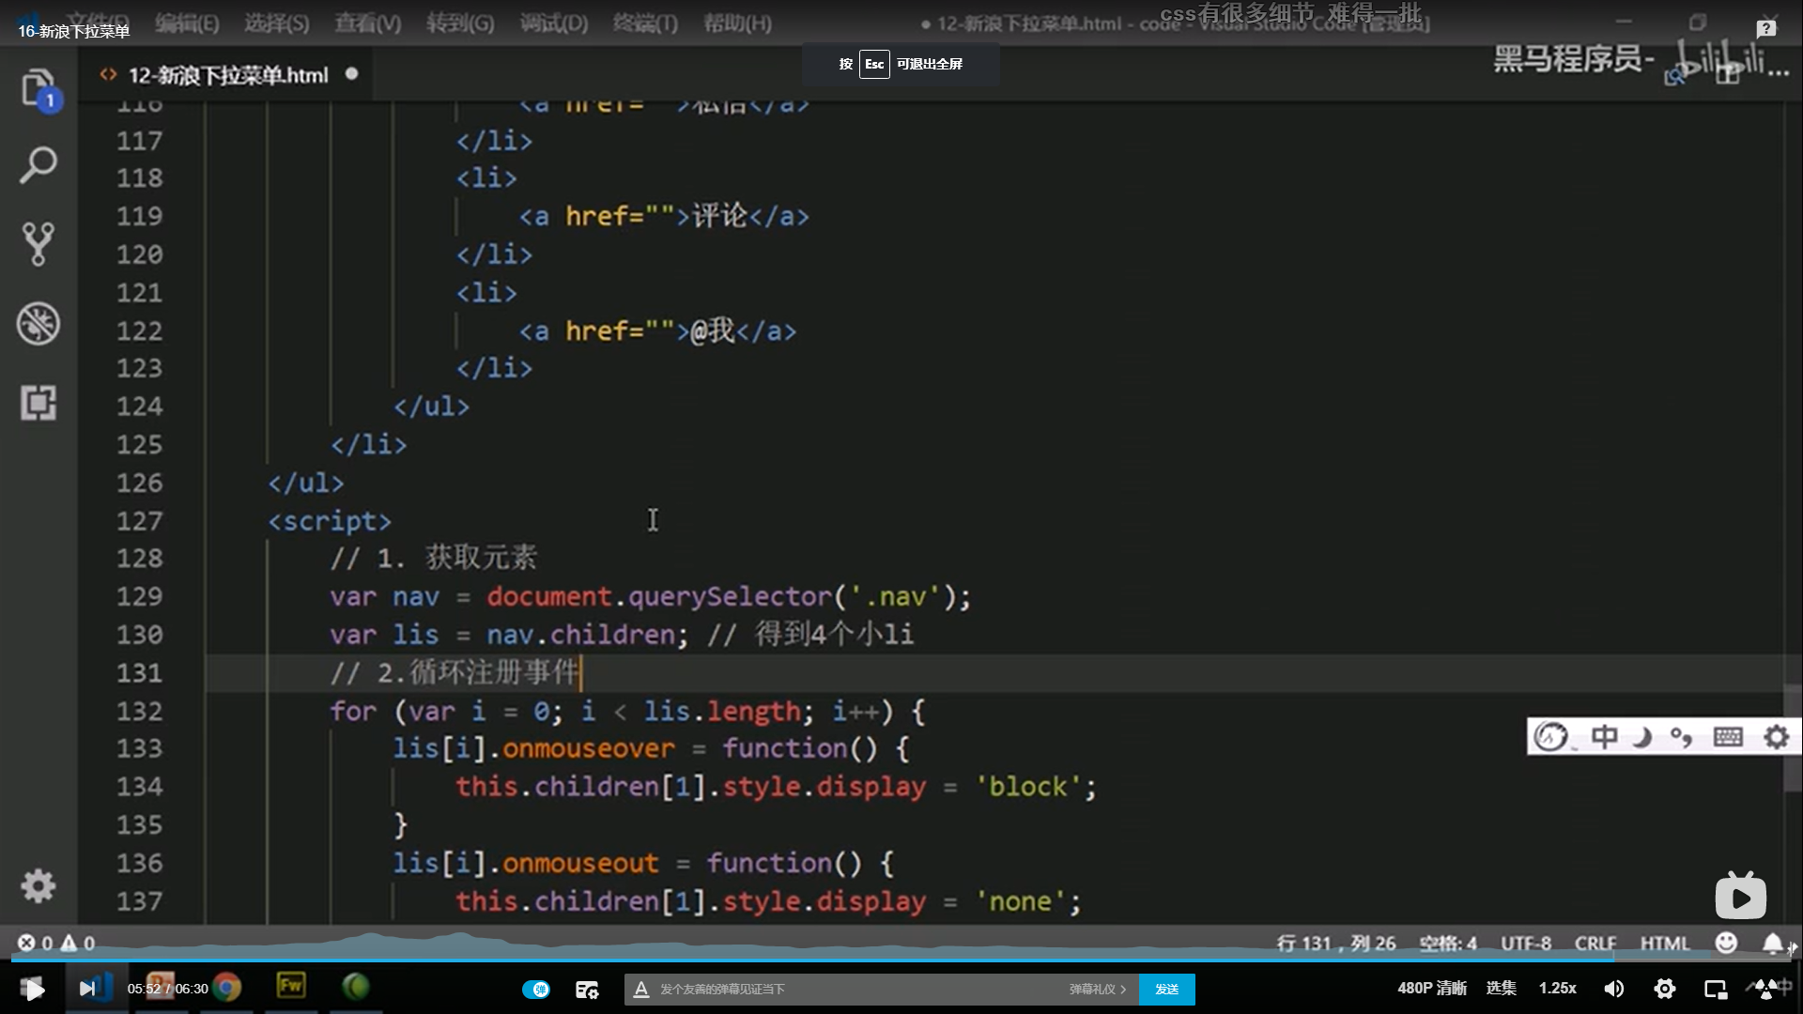Click the Fw Fireworks taskbar icon

[290, 986]
